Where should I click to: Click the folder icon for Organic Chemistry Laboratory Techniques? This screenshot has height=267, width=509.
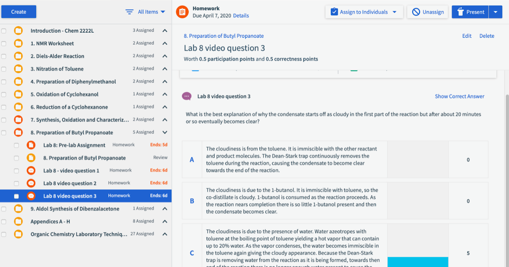click(18, 234)
